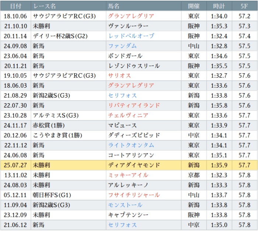Viewport: 258px width, 231px height.
Task: Select highlighted horse name ディアダイヤモンド
Action: (x=134, y=165)
